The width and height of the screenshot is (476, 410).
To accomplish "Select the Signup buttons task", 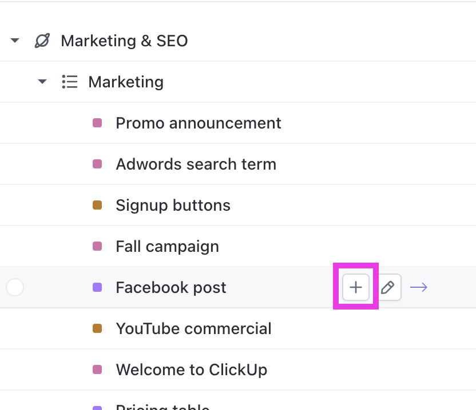I will tap(173, 205).
